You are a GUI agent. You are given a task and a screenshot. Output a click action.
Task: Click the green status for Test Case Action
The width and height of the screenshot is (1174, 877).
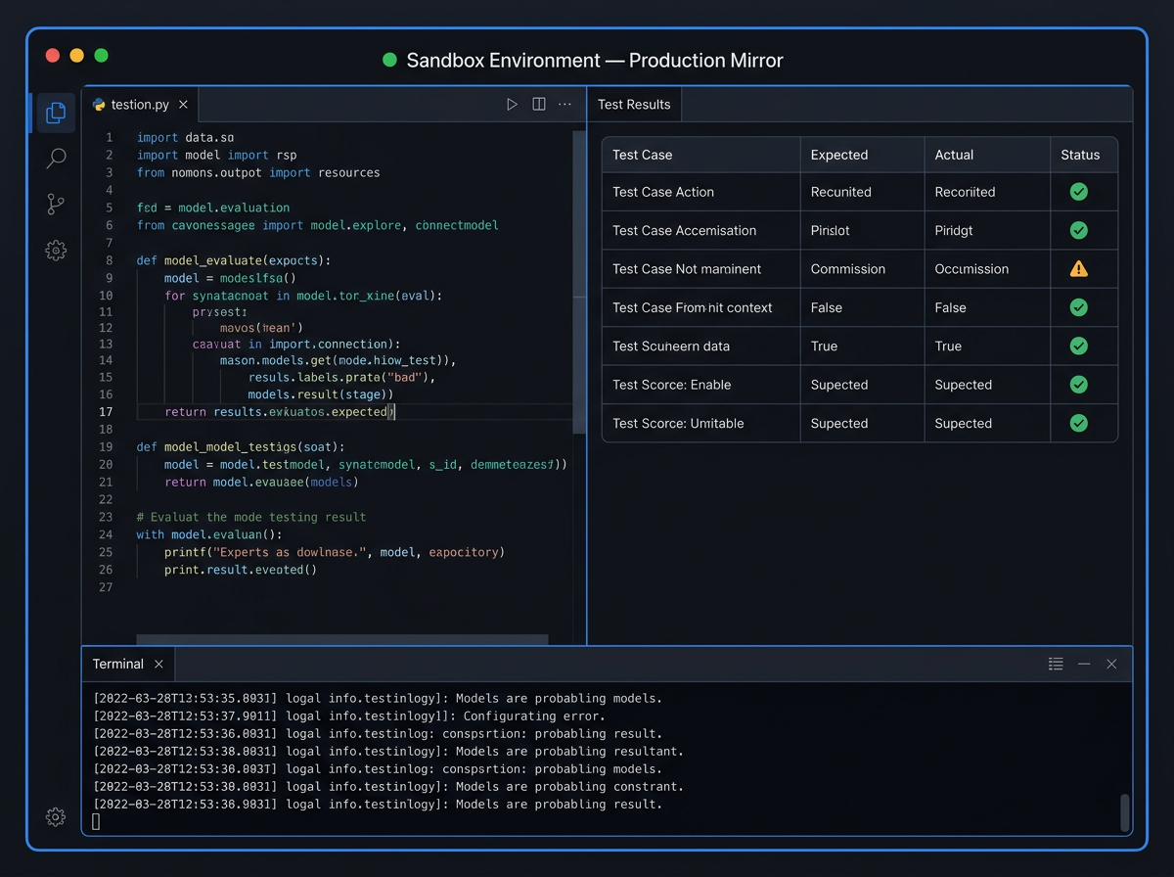click(1079, 192)
